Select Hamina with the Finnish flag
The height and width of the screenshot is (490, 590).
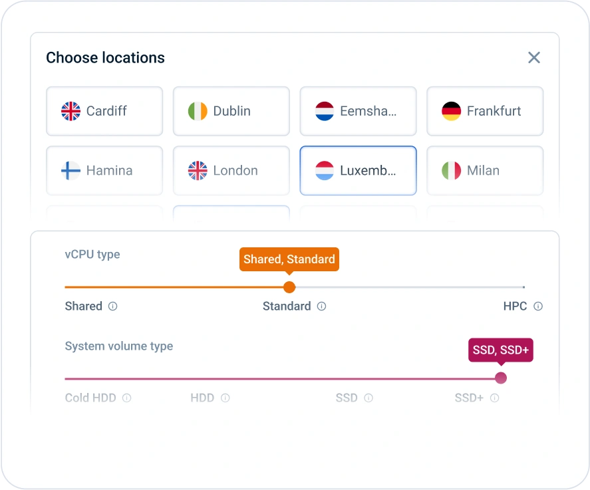pos(104,171)
